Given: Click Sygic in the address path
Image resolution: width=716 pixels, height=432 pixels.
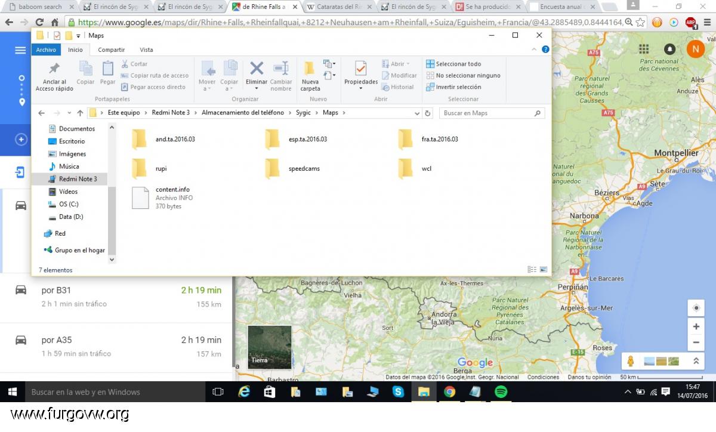Looking at the screenshot, I should 303,113.
